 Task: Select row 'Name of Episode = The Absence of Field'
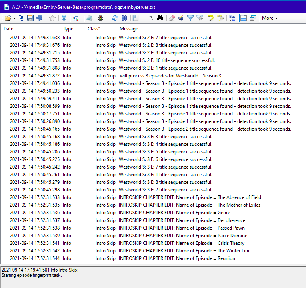coord(153,197)
